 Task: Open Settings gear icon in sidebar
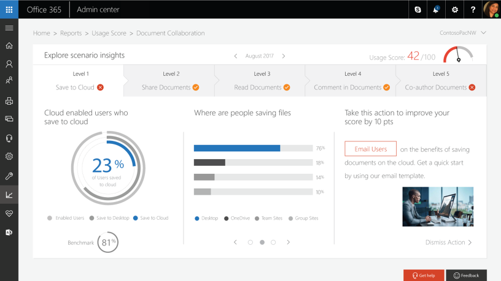[x=9, y=157]
